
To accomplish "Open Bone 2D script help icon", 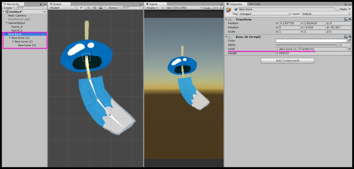I will (x=346, y=37).
